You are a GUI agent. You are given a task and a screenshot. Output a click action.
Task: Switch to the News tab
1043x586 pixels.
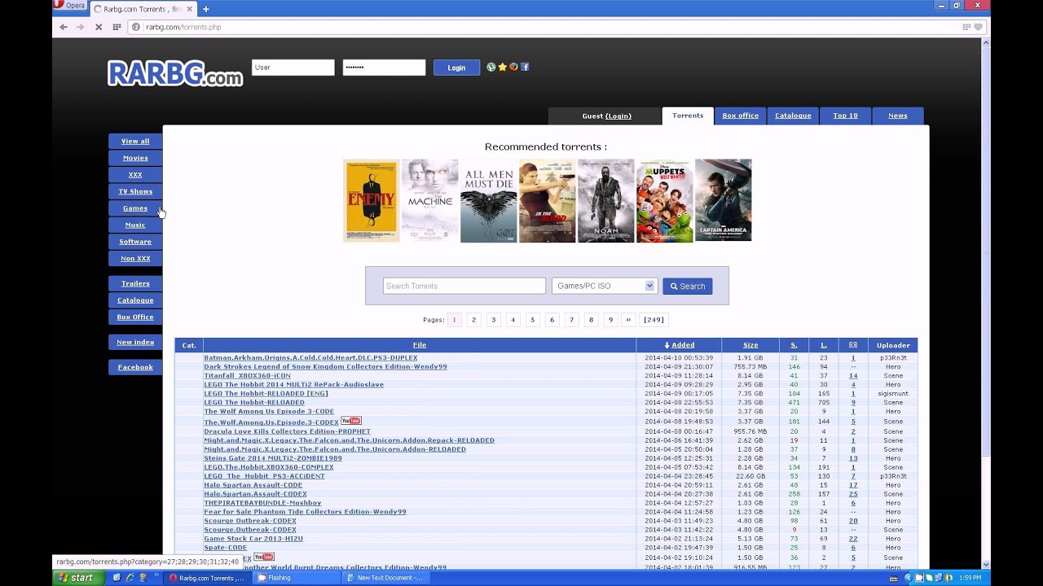point(898,116)
